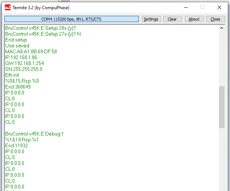Click the 'Eth init' line
This screenshot has height=191, width=230.
pos(12,75)
